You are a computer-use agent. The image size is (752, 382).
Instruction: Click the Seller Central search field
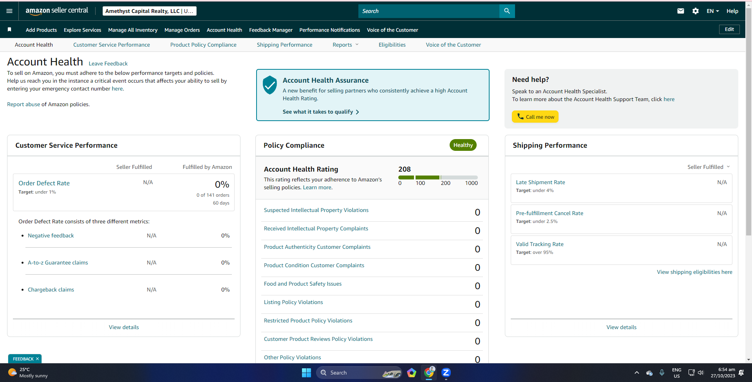429,11
